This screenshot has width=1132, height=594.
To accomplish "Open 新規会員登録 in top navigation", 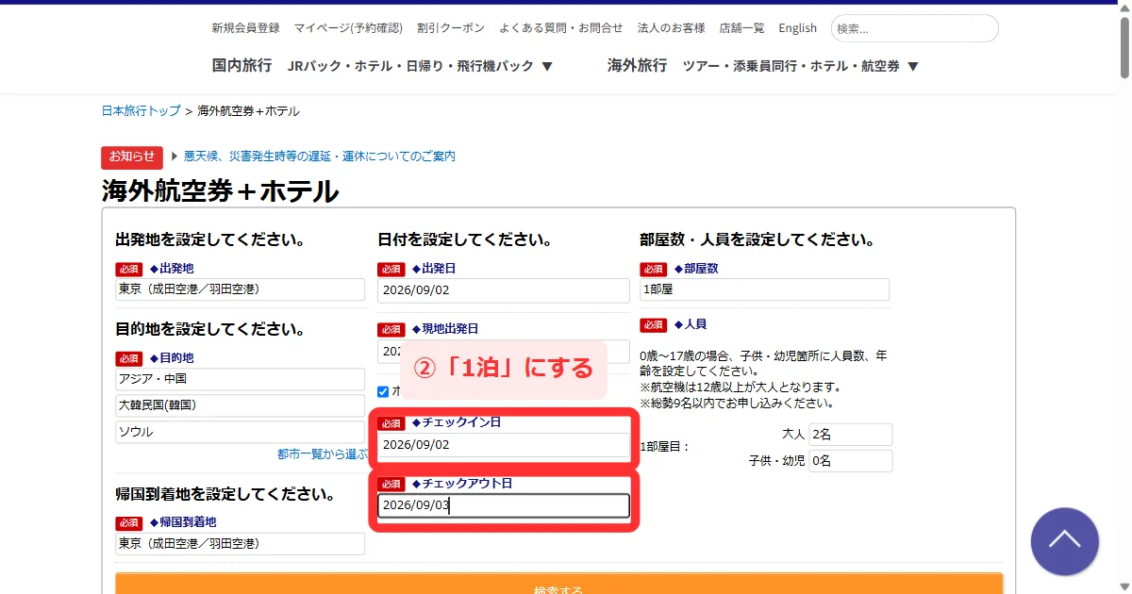I will (x=245, y=28).
